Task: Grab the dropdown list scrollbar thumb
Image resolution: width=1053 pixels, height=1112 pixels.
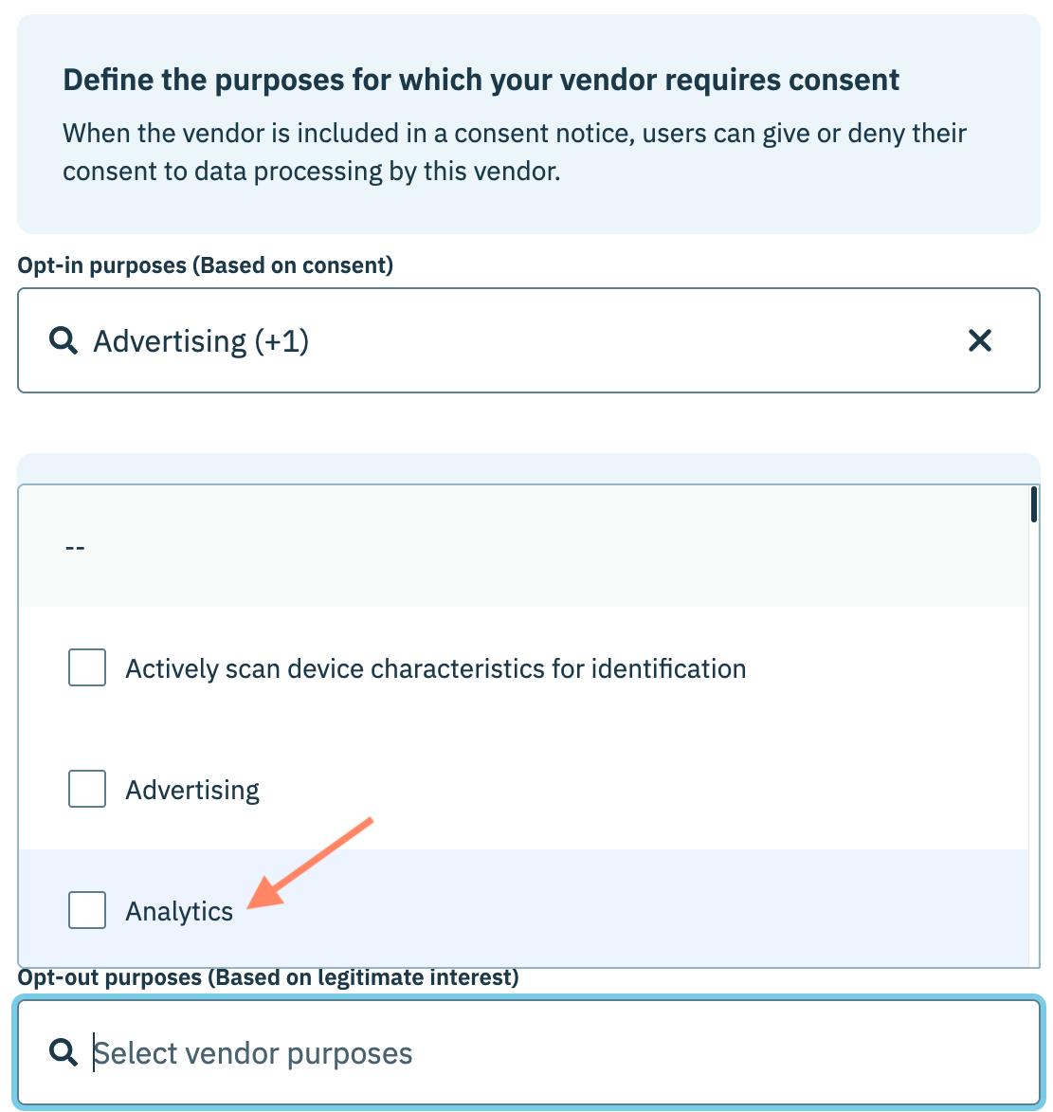Action: tap(1033, 504)
